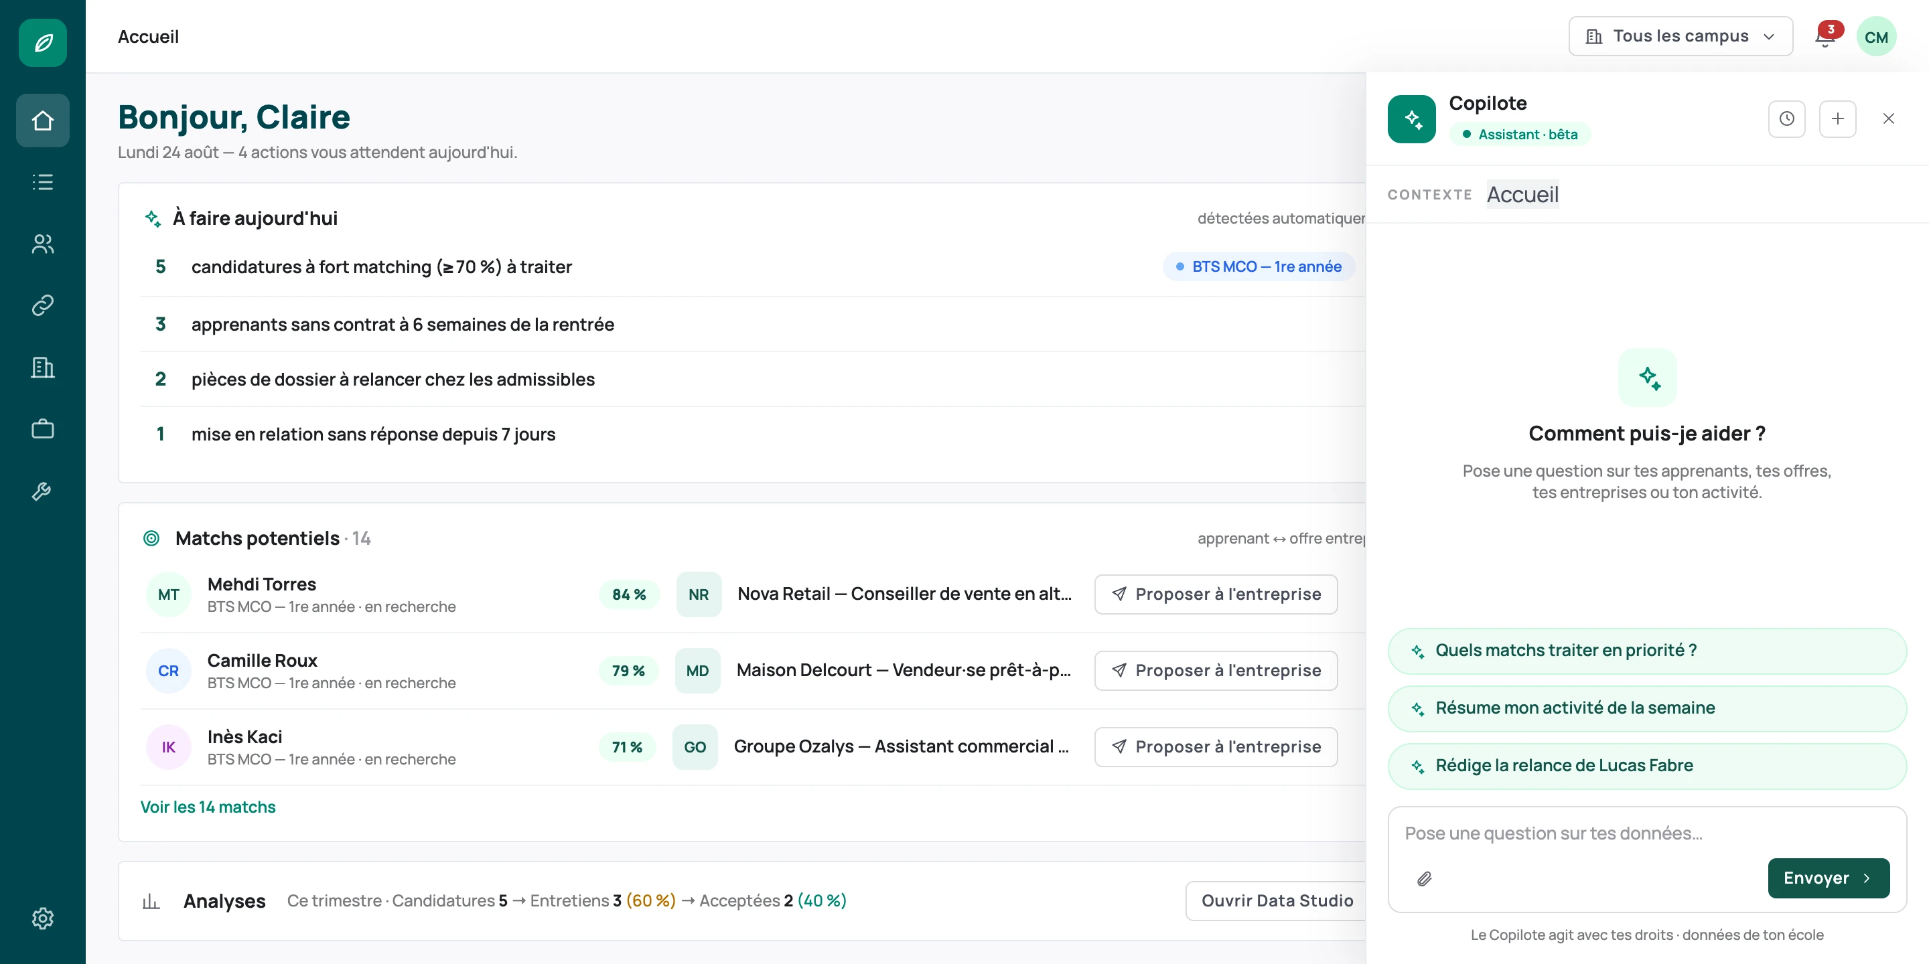Click the Maison Delcourt — Vendeur·se offer

point(904,671)
